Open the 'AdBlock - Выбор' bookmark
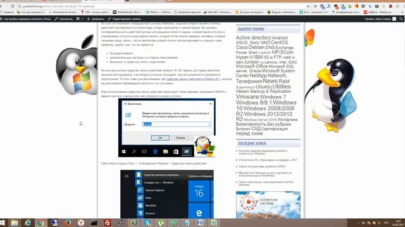 pyautogui.click(x=378, y=12)
